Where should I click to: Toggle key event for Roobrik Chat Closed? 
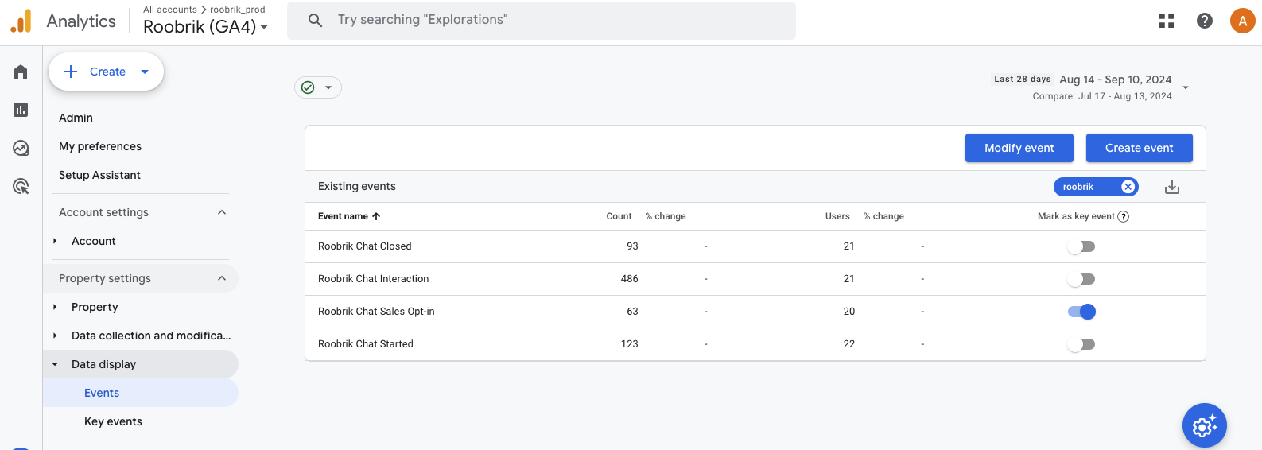(1081, 246)
